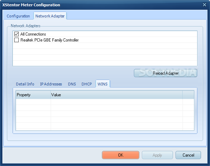Viewport: 210px width, 166px height.
Task: Select the Network Adapter tab
Action: click(x=50, y=16)
